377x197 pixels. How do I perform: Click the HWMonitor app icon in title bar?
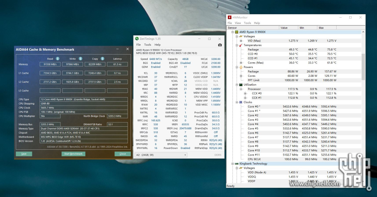coord(230,17)
